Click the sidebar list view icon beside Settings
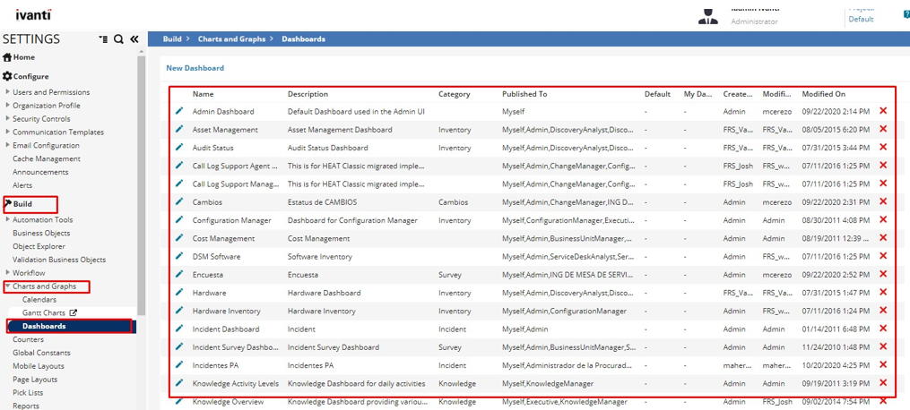The width and height of the screenshot is (910, 410). (x=103, y=39)
